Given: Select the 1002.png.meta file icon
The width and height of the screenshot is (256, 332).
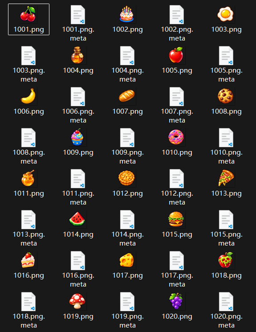Looking at the screenshot, I should [x=176, y=15].
